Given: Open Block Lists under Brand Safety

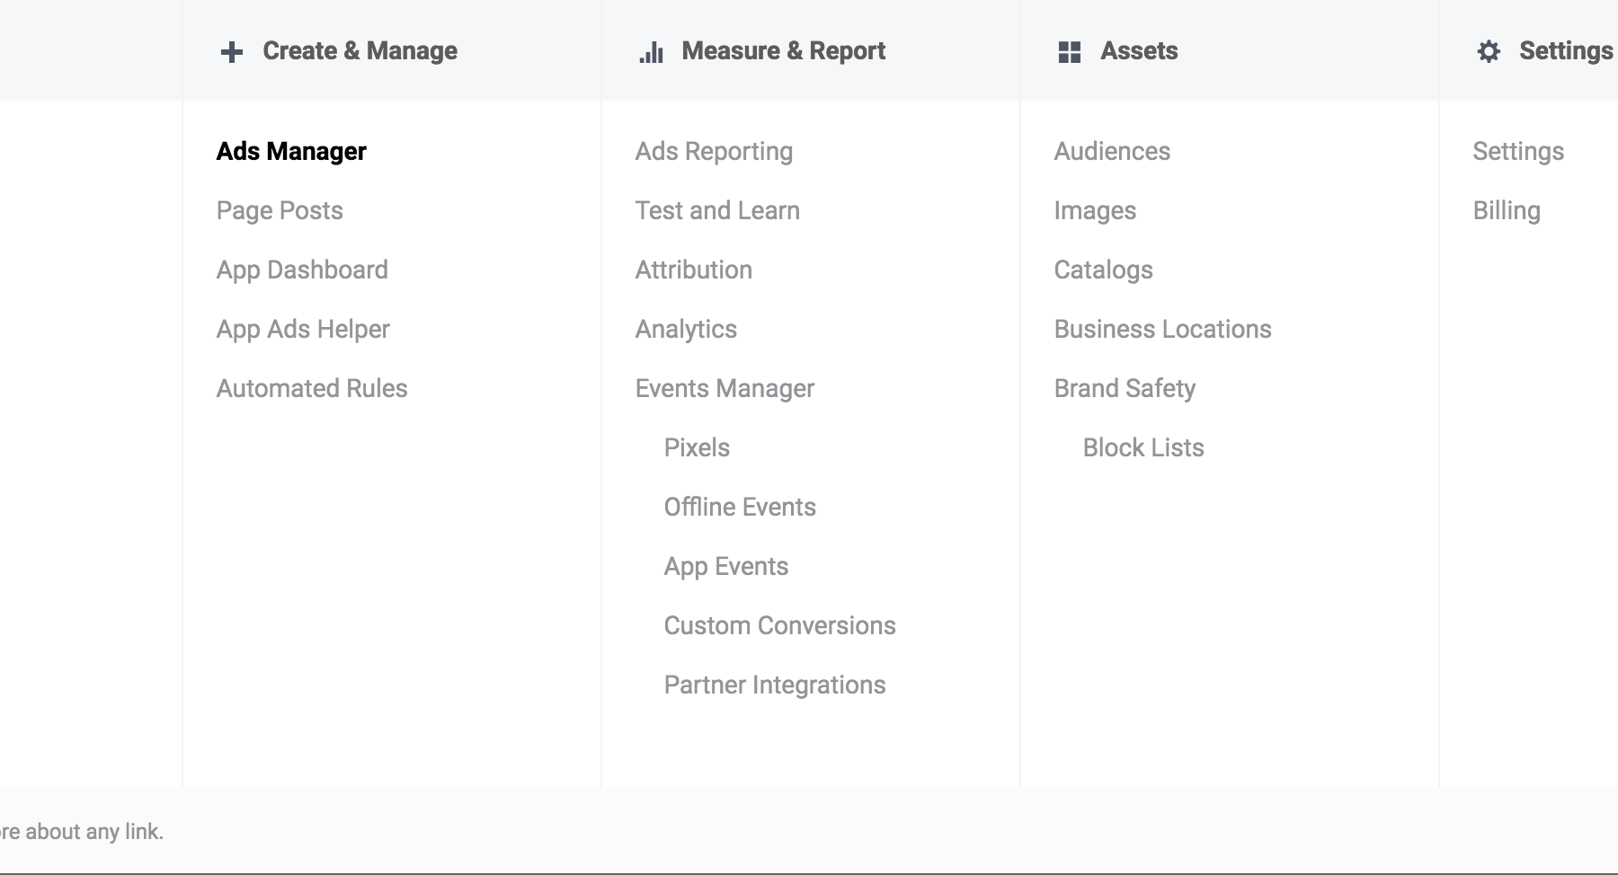Looking at the screenshot, I should coord(1143,447).
